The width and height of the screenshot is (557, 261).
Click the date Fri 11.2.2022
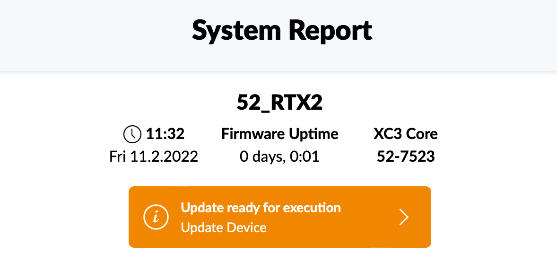coord(154,156)
